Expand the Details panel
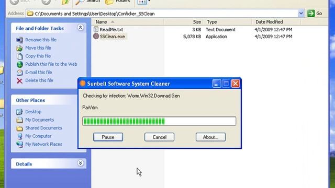 80,163
